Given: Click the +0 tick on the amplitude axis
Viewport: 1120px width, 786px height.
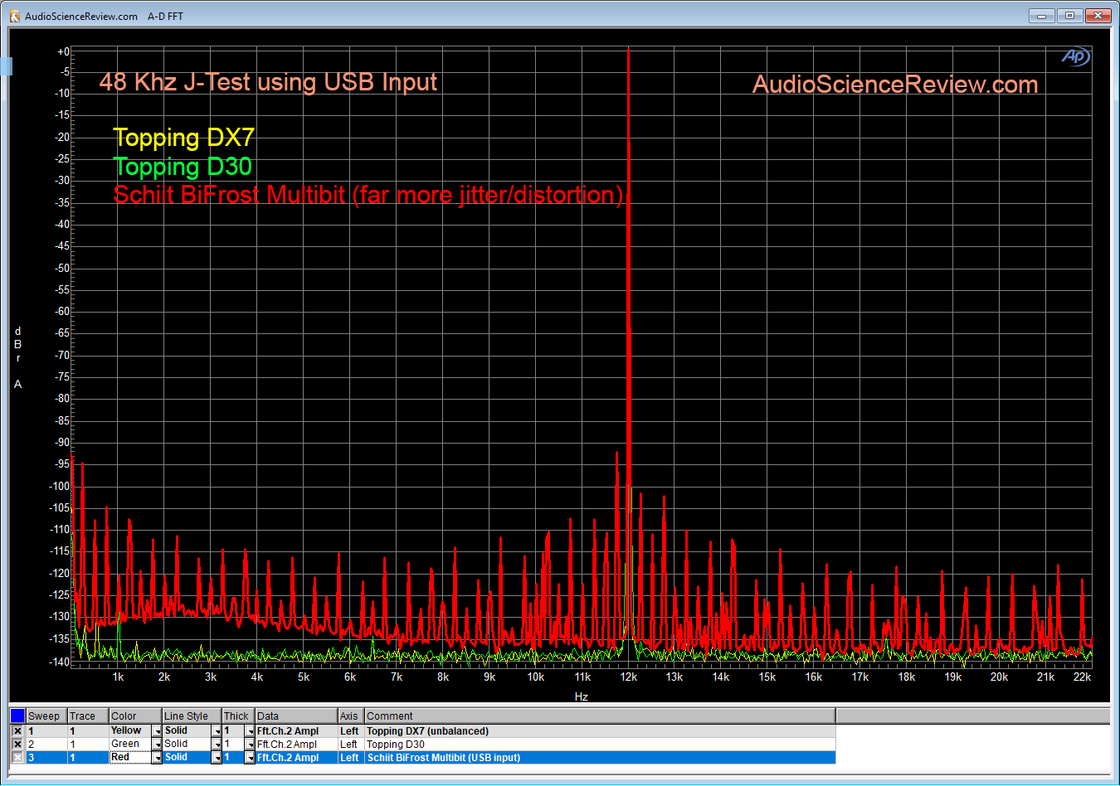Looking at the screenshot, I should pos(64,51).
